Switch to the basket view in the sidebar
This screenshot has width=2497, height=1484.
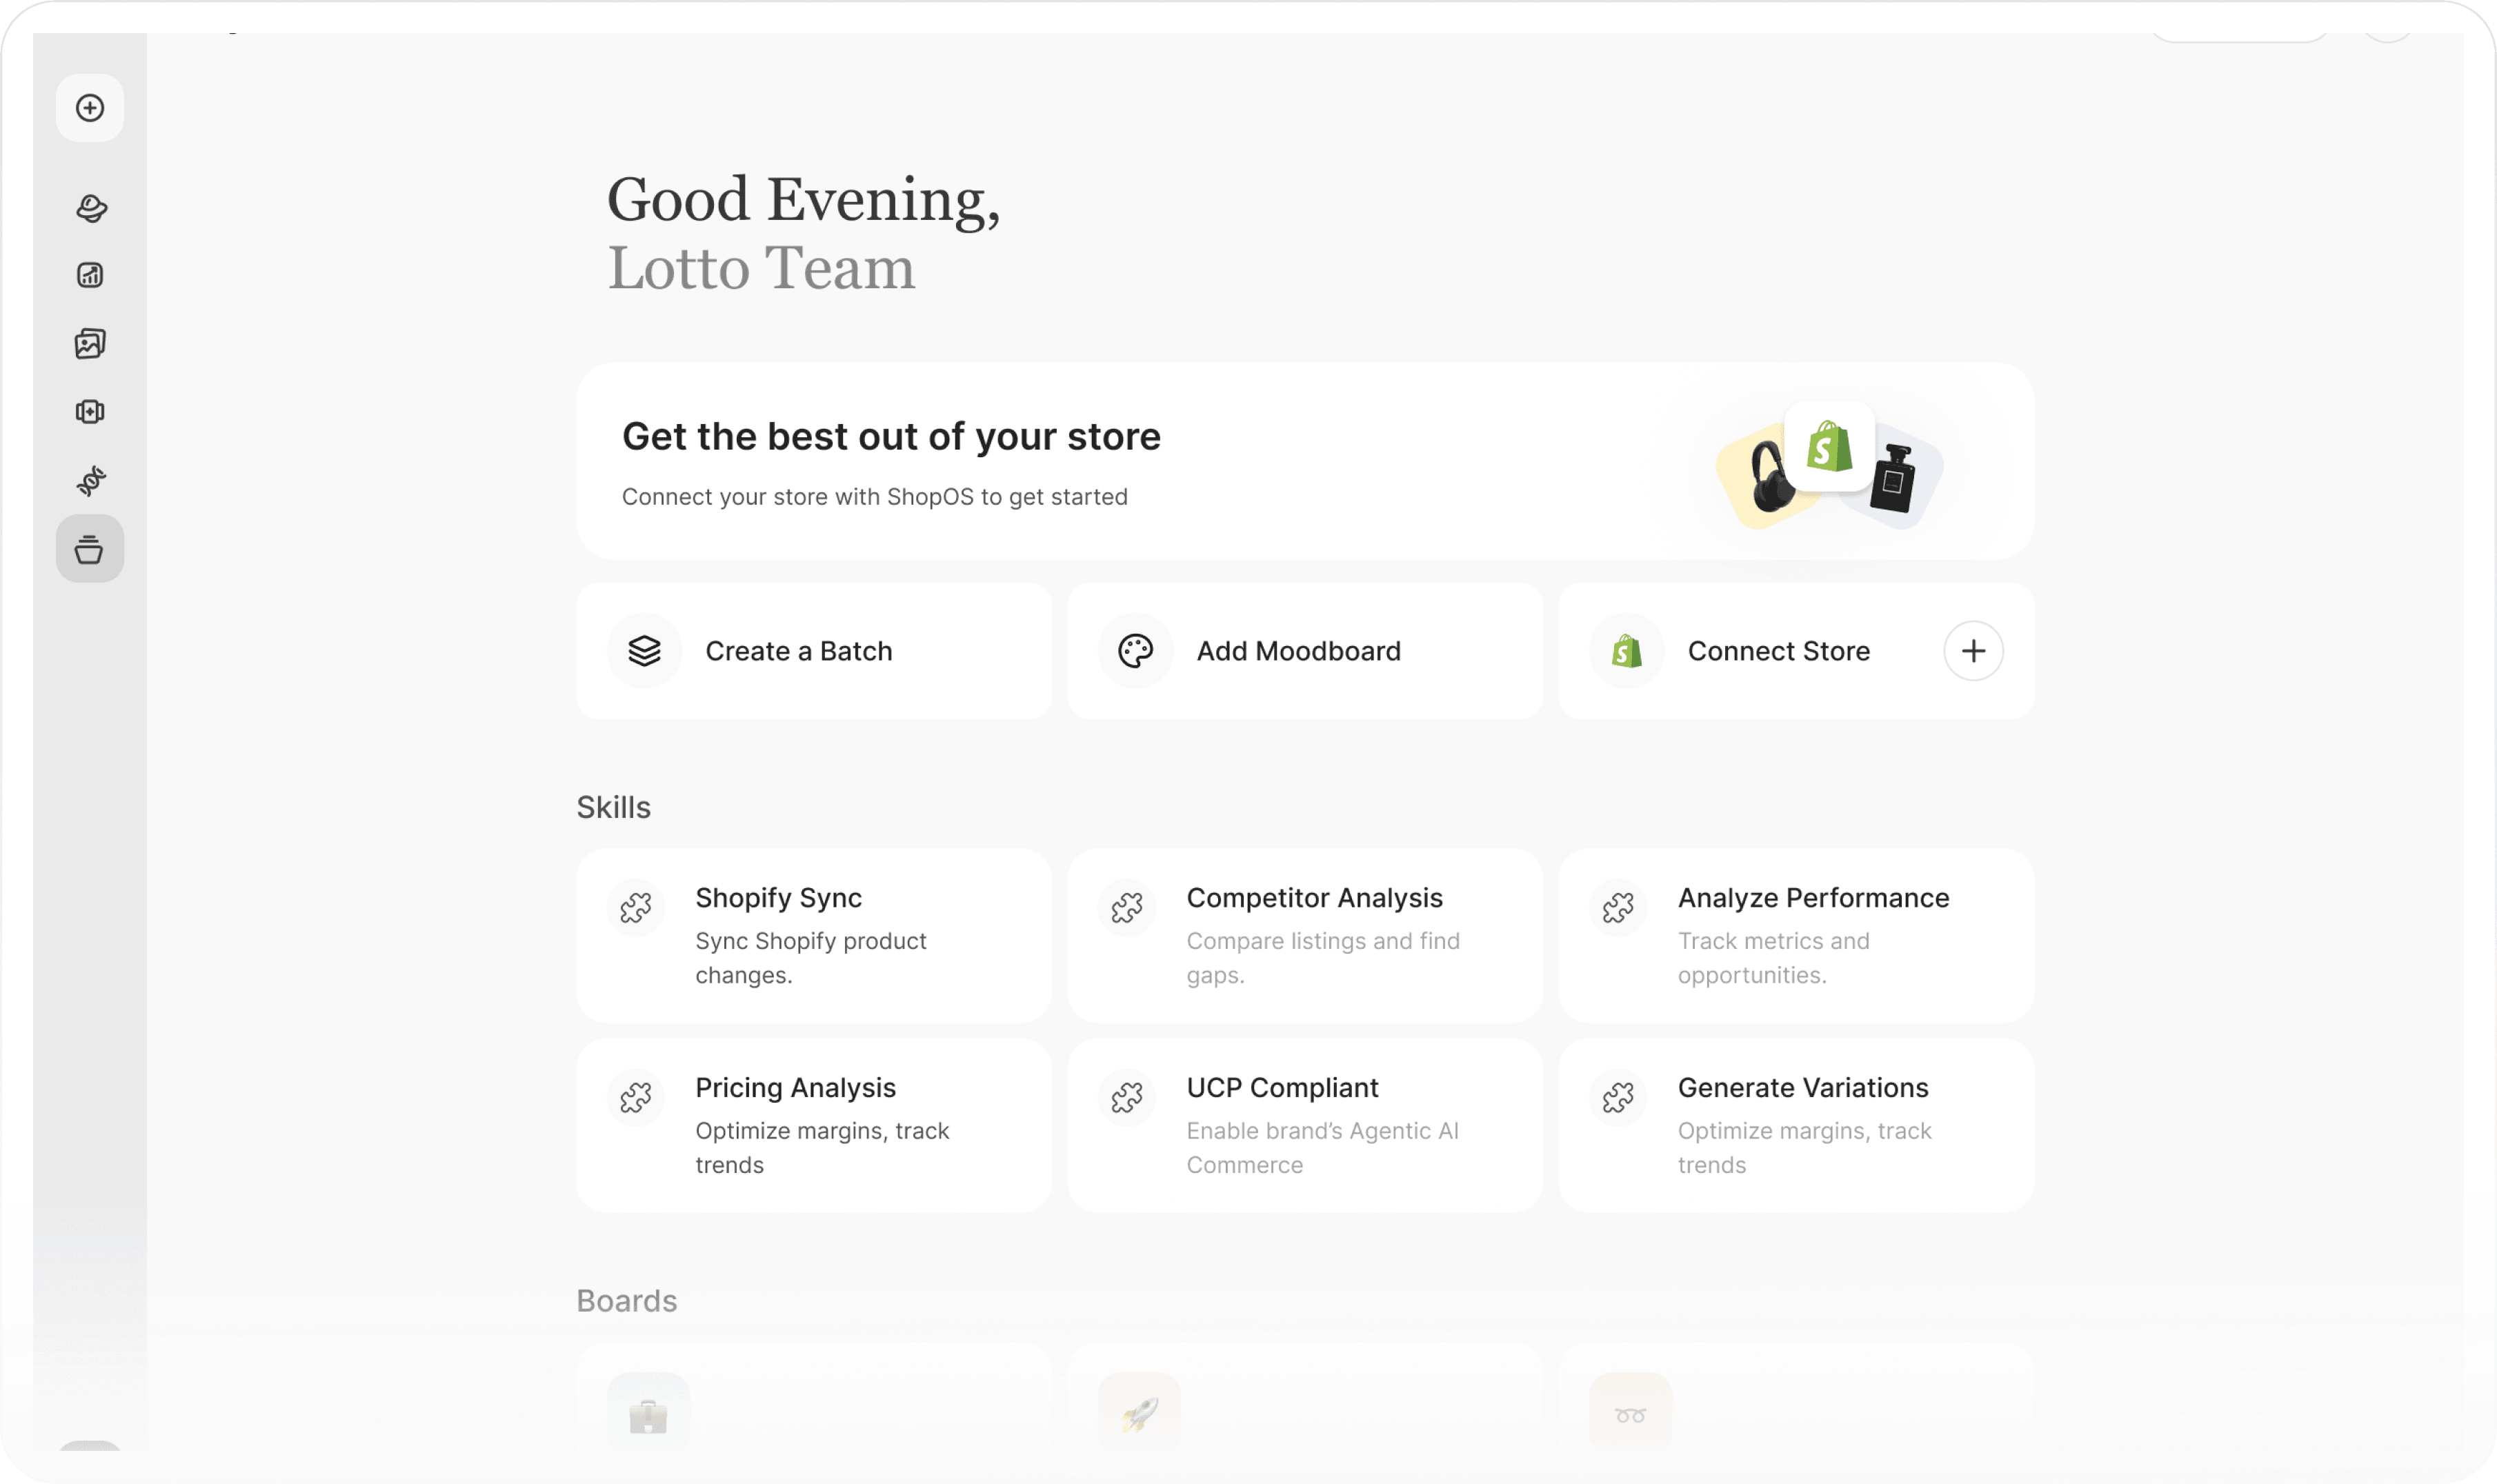90,548
